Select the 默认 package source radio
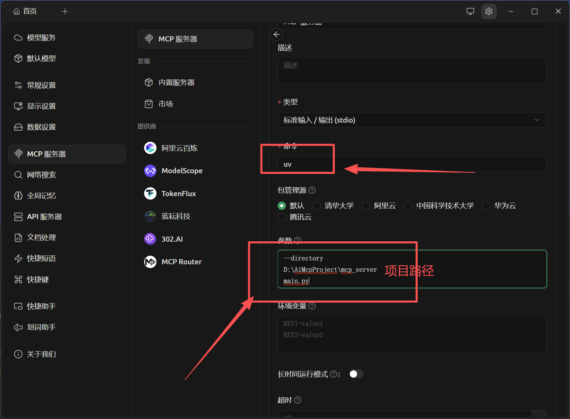Viewport: 570px width, 419px height. click(282, 206)
